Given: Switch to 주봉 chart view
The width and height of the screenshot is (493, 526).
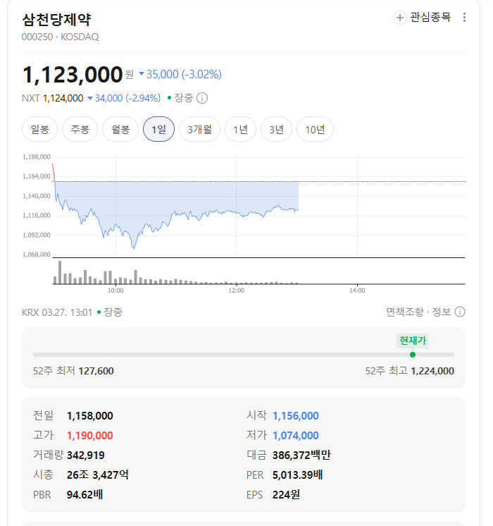Looking at the screenshot, I should [80, 129].
